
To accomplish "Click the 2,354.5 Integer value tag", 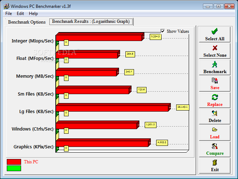I will pyautogui.click(x=155, y=37).
